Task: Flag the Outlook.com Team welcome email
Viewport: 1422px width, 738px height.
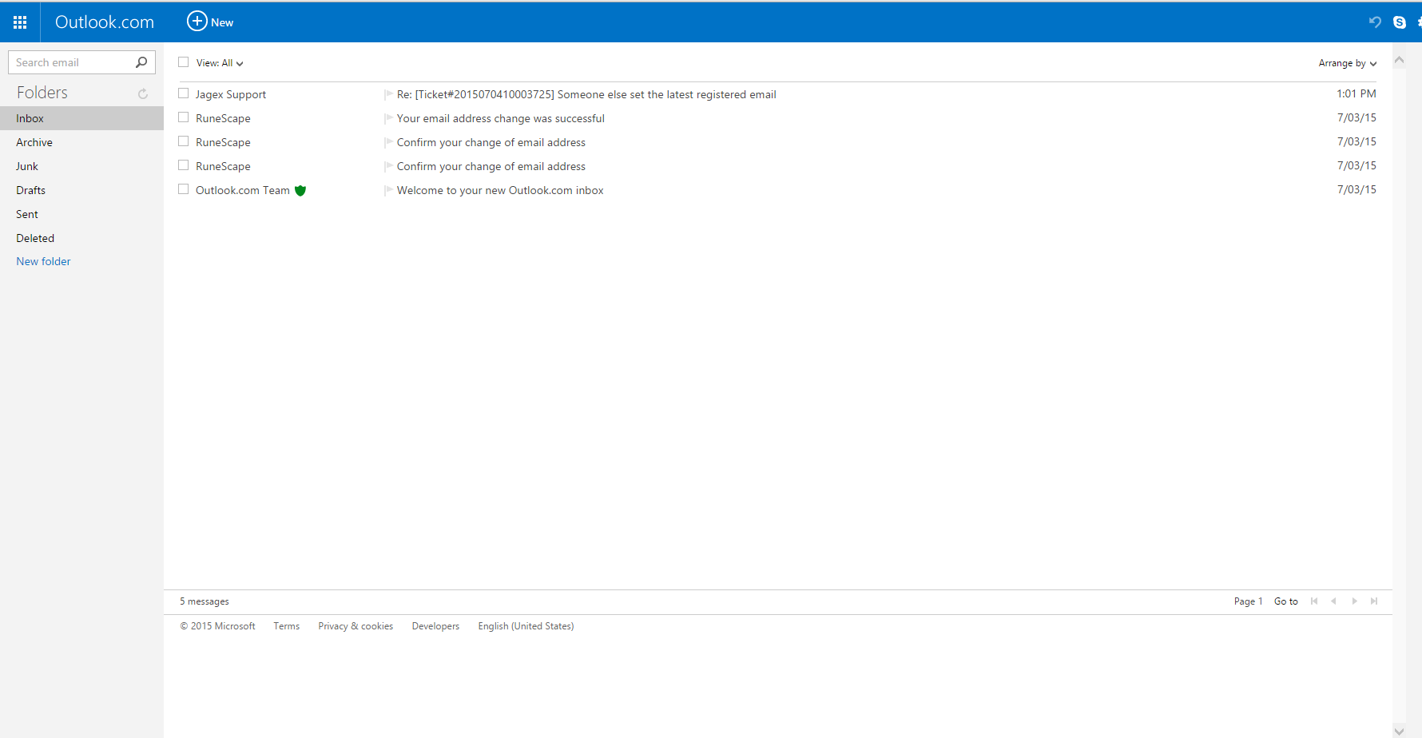Action: (388, 190)
